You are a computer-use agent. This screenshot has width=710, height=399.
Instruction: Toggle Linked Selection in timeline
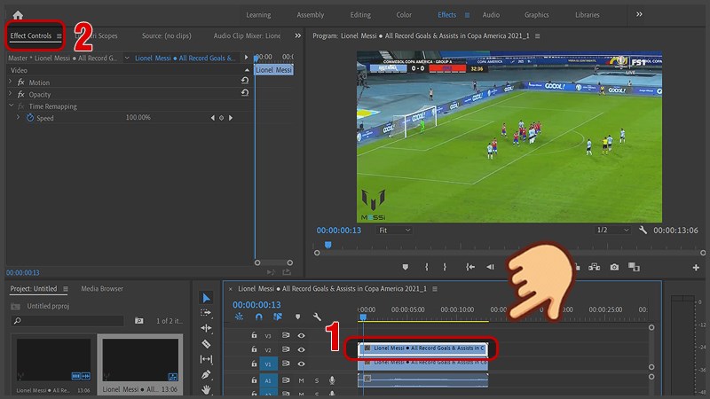click(x=278, y=317)
